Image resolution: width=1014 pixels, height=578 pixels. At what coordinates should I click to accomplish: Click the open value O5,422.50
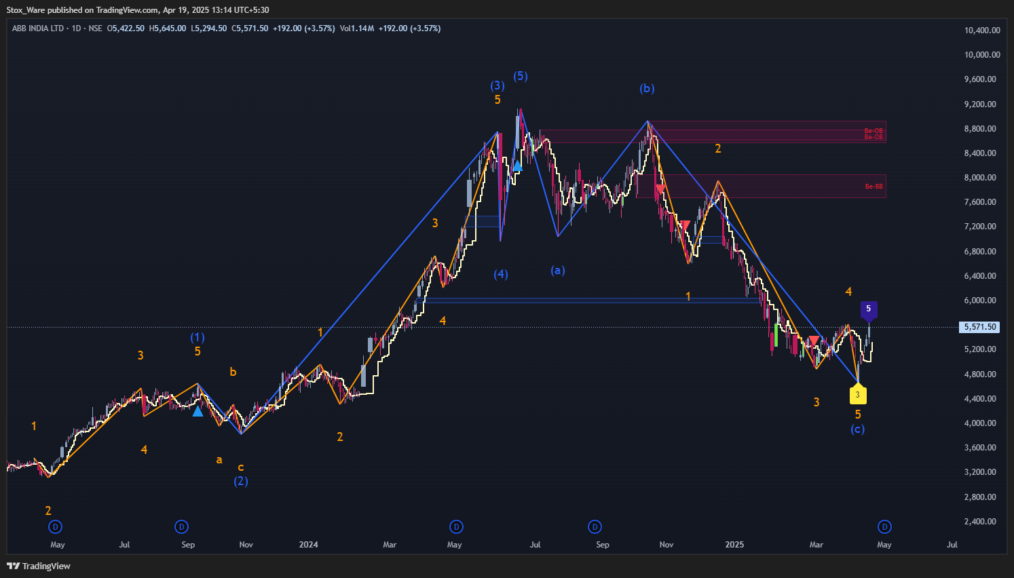[x=126, y=28]
